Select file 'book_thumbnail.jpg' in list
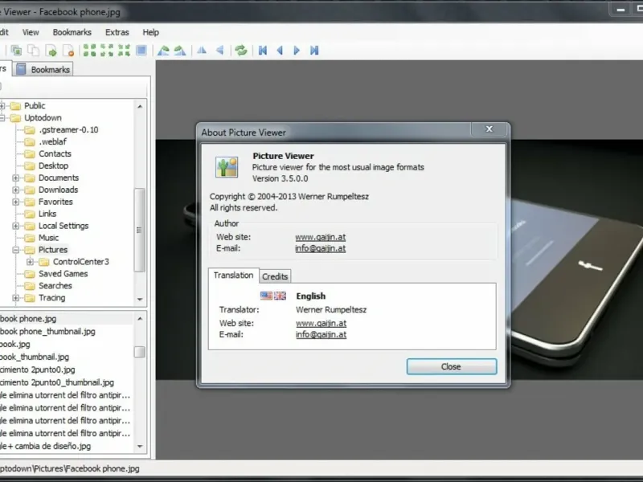 click(35, 357)
